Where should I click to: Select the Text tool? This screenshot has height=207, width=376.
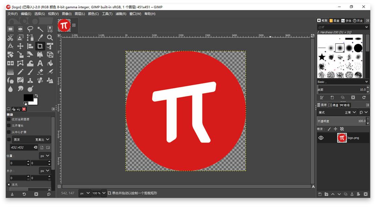click(x=40, y=63)
